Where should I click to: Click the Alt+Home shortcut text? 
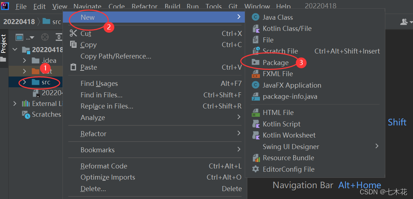coord(359,185)
